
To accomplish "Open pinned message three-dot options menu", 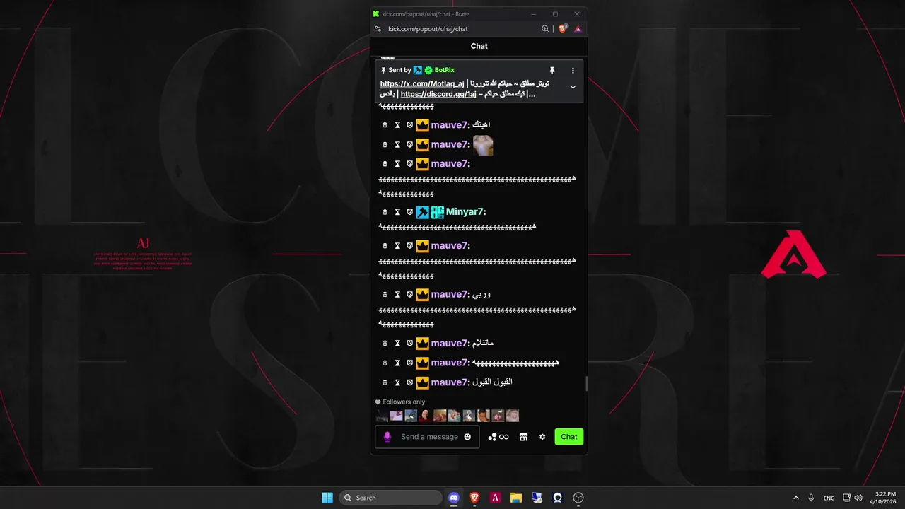I will (573, 71).
